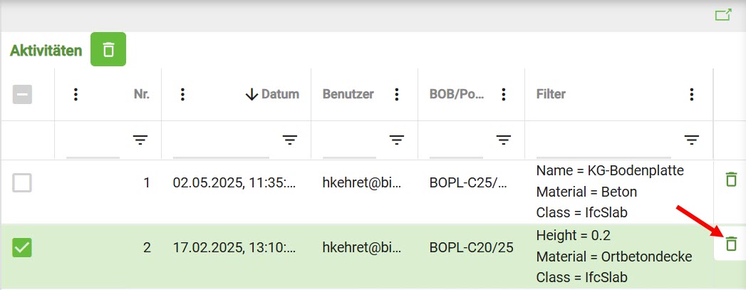The image size is (746, 290).
Task: Delete activity row 1 with its trash icon
Action: pos(730,180)
